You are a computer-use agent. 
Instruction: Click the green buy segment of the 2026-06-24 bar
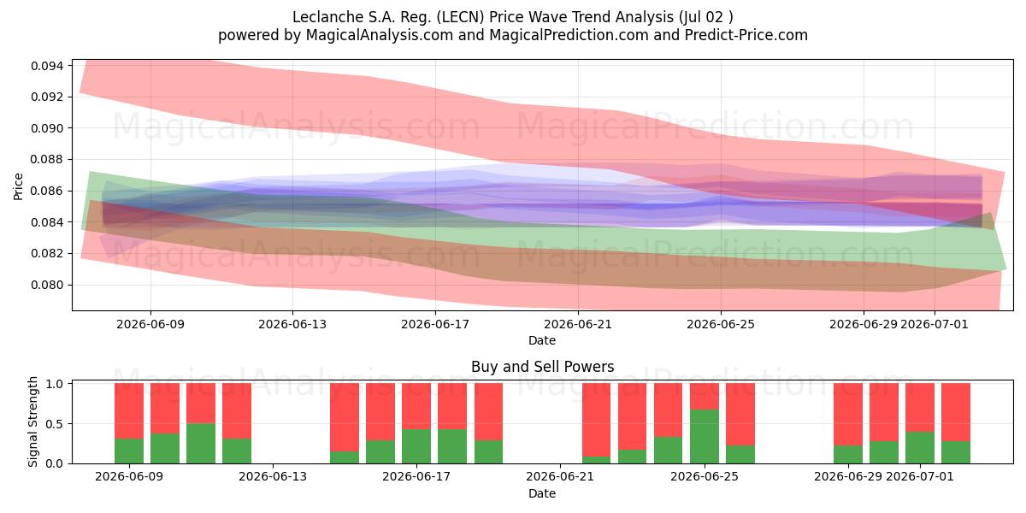(669, 451)
